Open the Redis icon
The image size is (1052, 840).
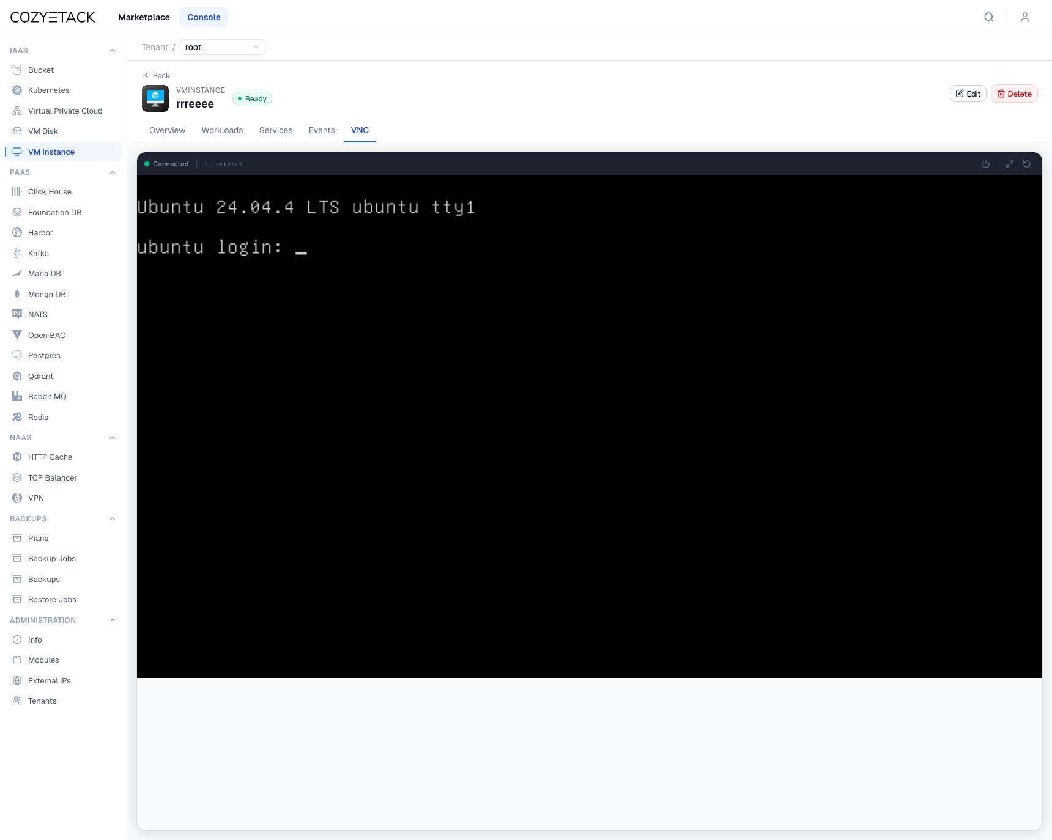tap(17, 417)
